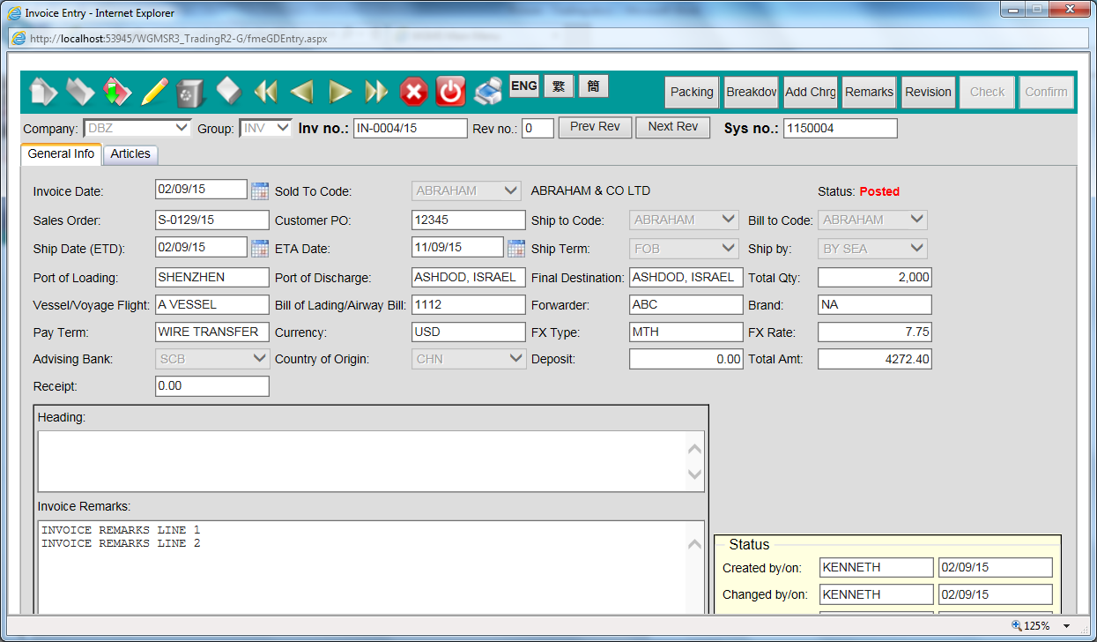This screenshot has height=642, width=1097.
Task: Click the Revision button
Action: point(929,92)
